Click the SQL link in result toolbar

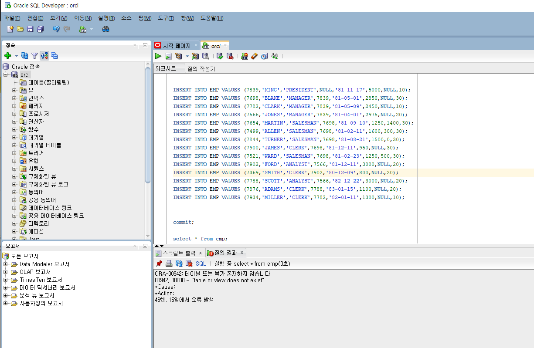coord(201,264)
